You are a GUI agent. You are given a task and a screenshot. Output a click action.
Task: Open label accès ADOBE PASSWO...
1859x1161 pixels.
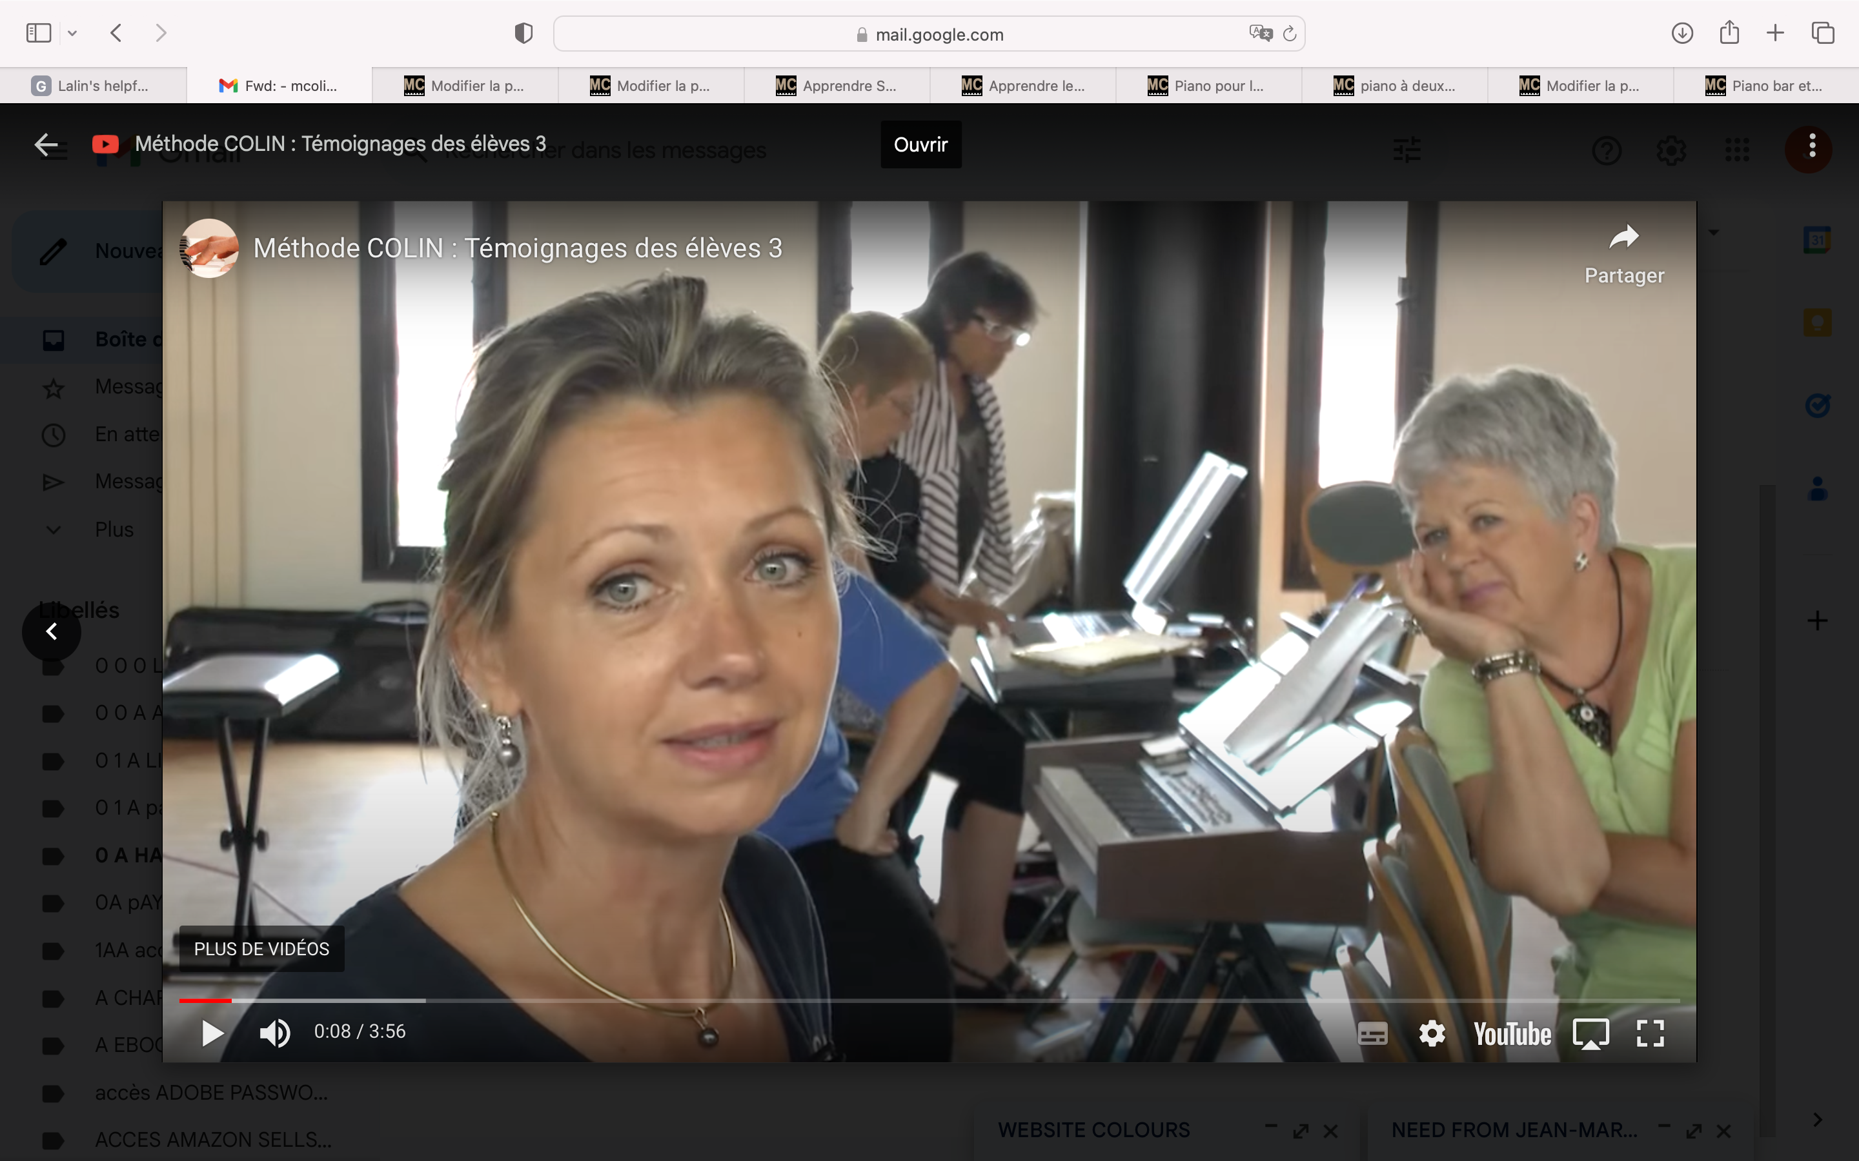(211, 1093)
